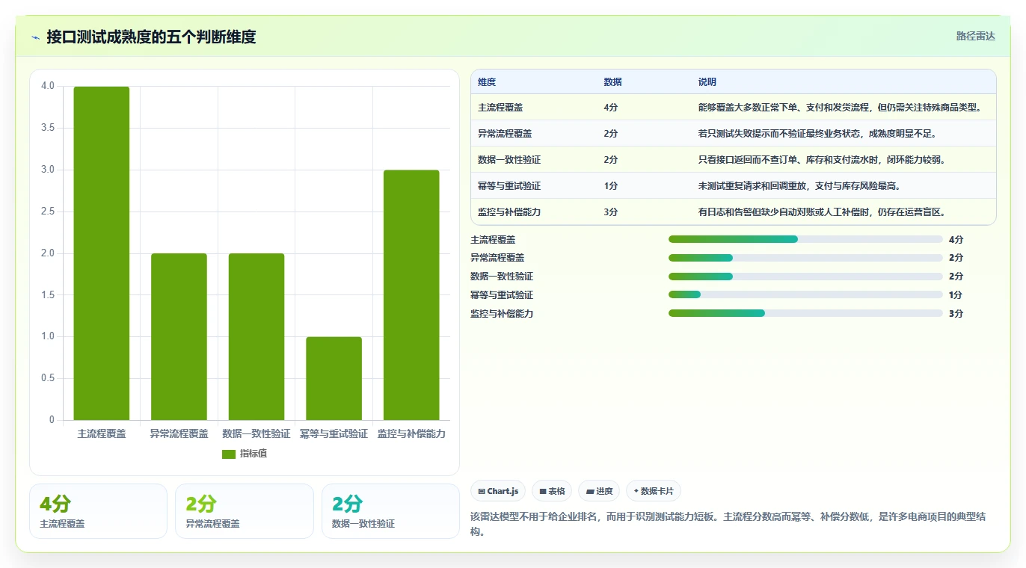Screen dimensions: 1026x568
Task: Click the 0.5 y-axis tick label
Action: tap(48, 378)
